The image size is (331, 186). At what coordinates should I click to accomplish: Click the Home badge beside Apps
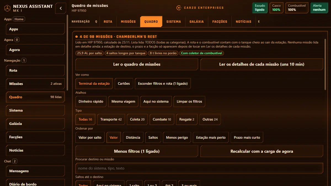(x=19, y=19)
